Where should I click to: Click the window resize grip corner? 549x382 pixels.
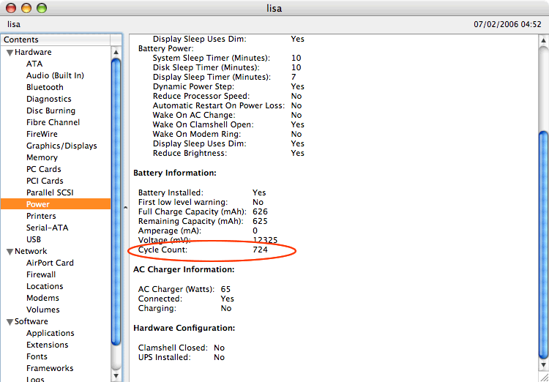tap(544, 377)
